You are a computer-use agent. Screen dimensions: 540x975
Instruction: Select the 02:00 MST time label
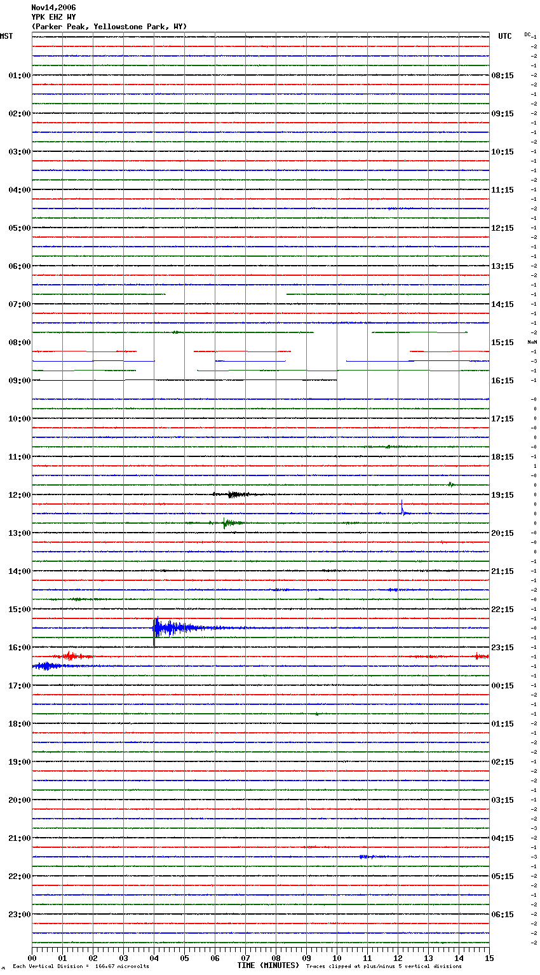pyautogui.click(x=20, y=114)
